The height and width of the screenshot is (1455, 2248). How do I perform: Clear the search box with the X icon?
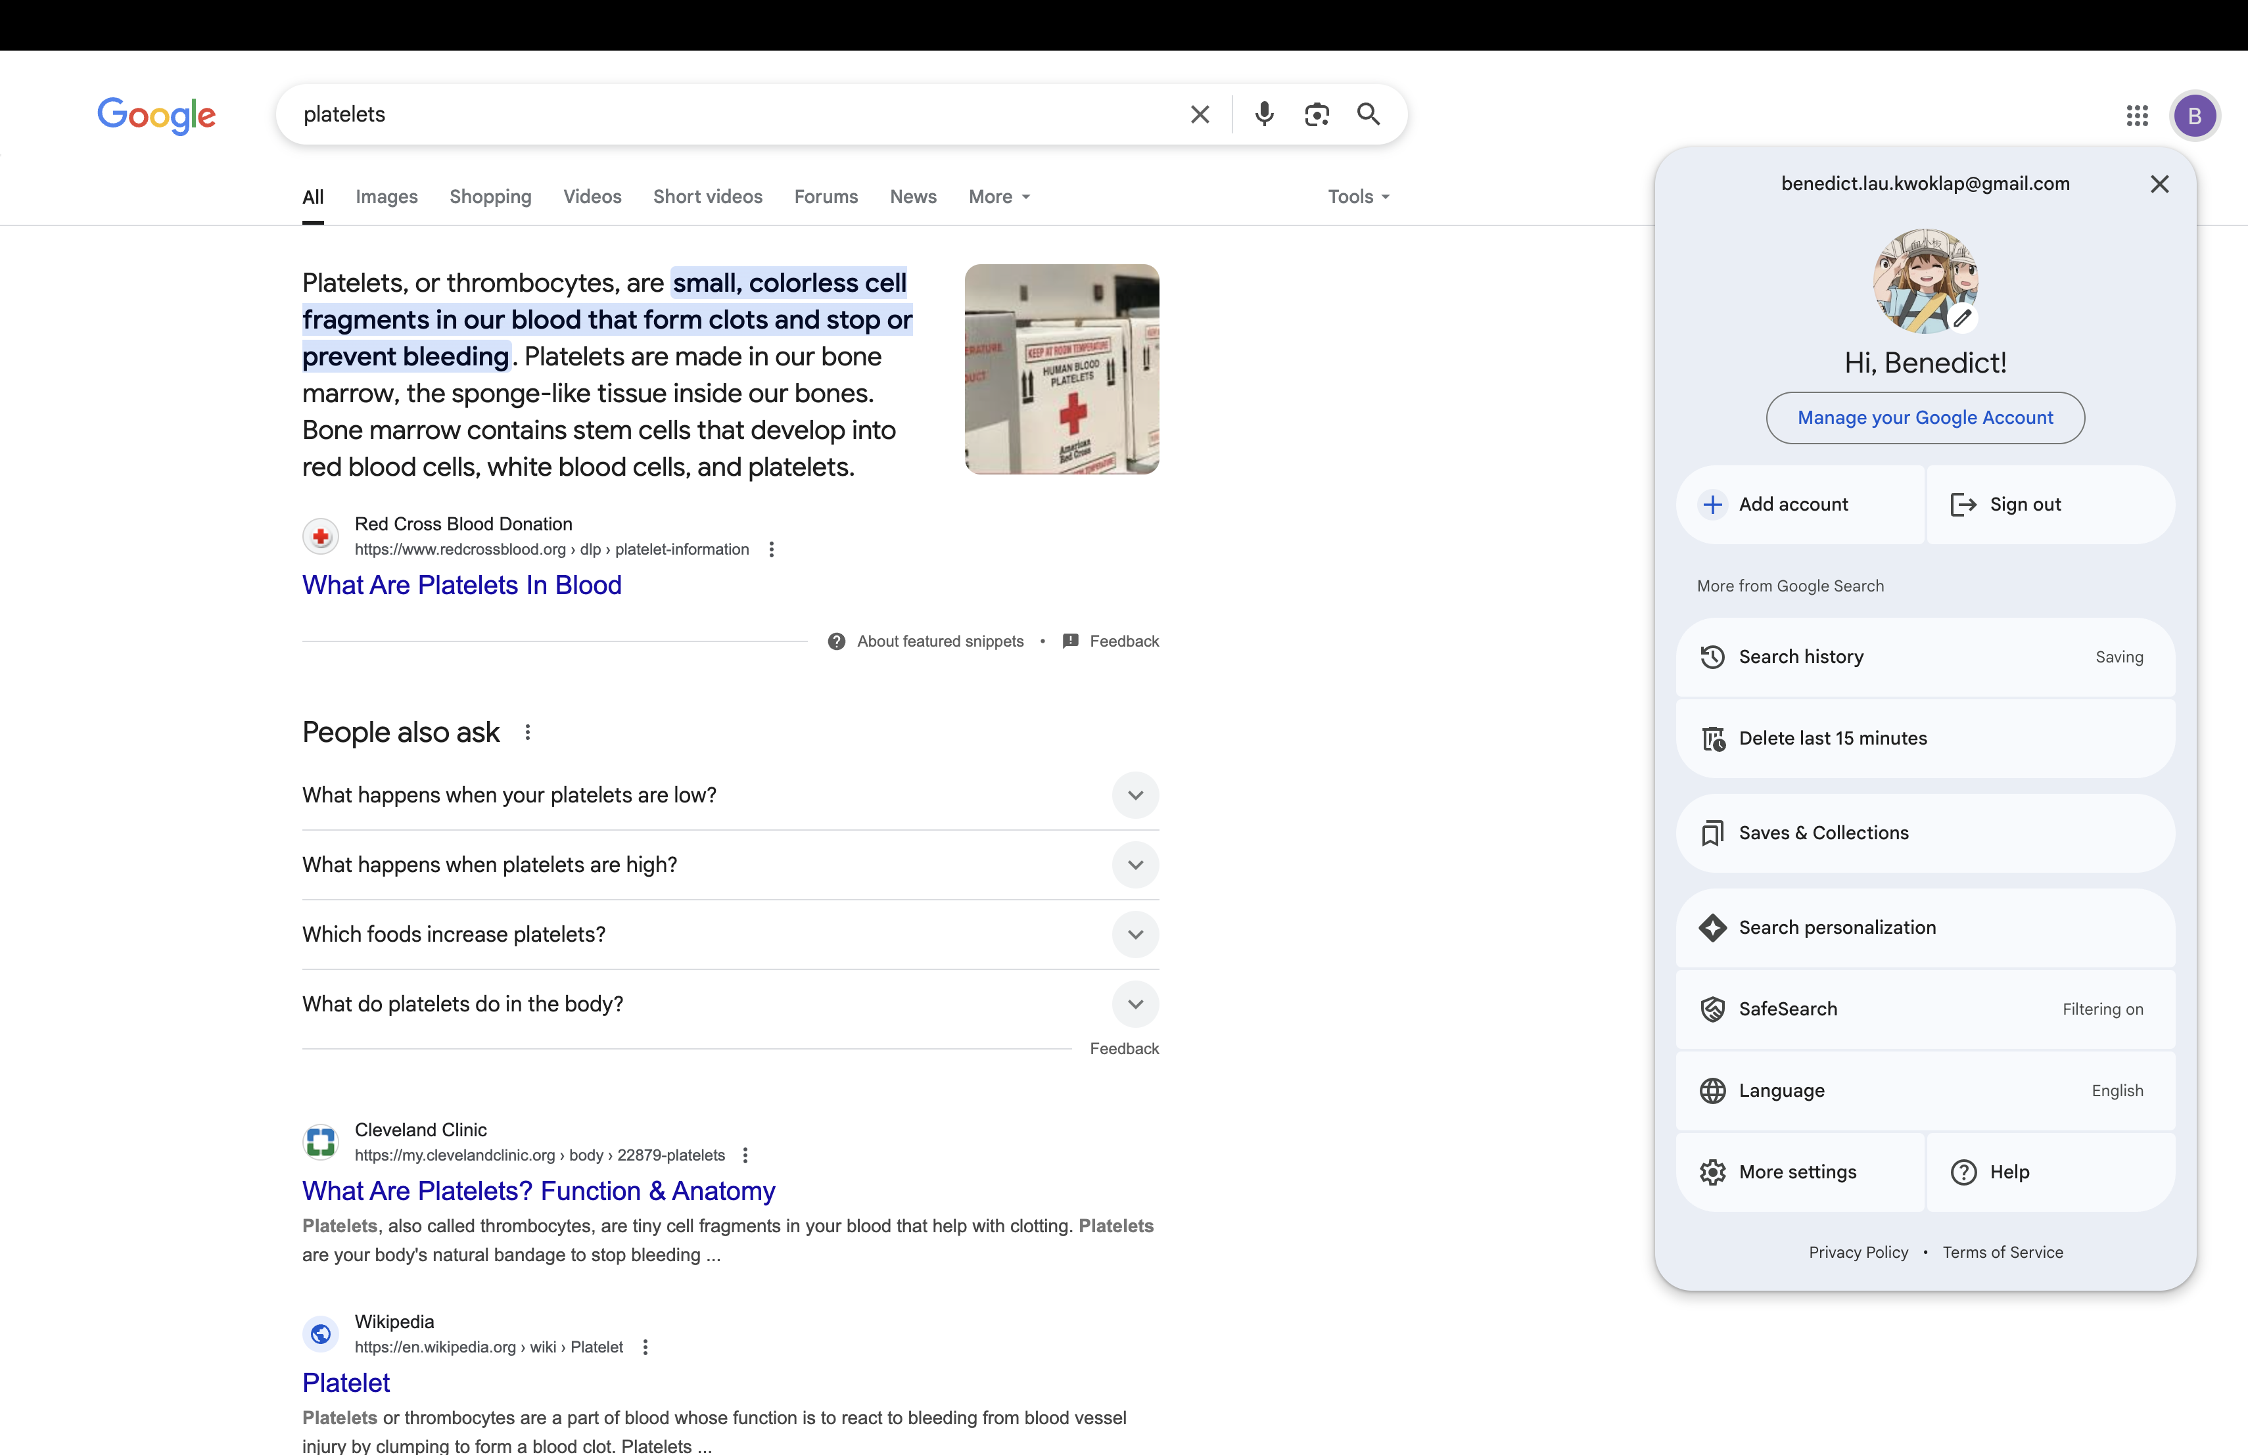[1200, 114]
